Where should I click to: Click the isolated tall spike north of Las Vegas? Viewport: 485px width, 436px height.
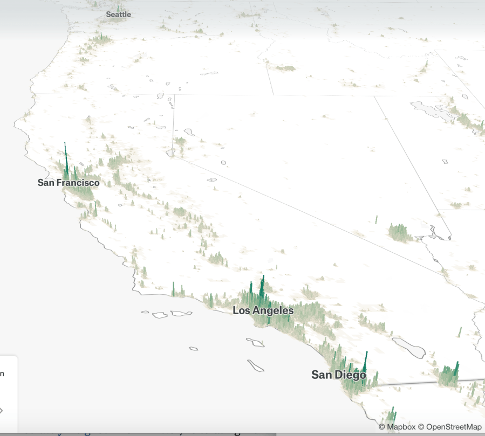coord(377,219)
